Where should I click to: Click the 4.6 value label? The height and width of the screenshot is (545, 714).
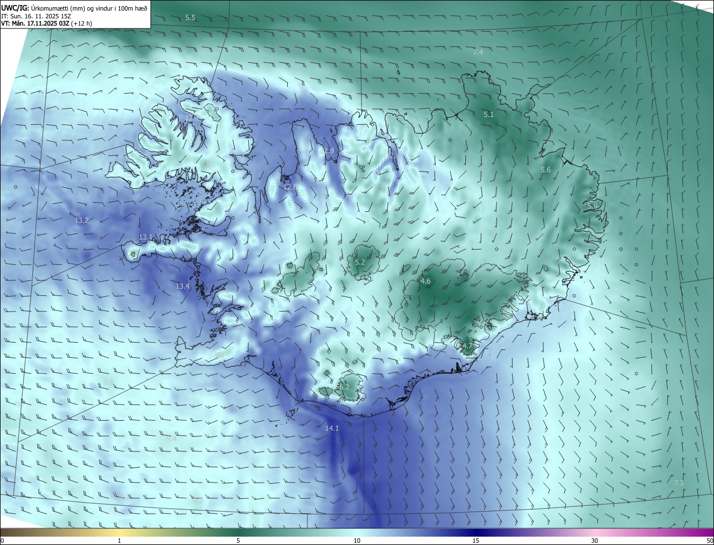tap(426, 281)
